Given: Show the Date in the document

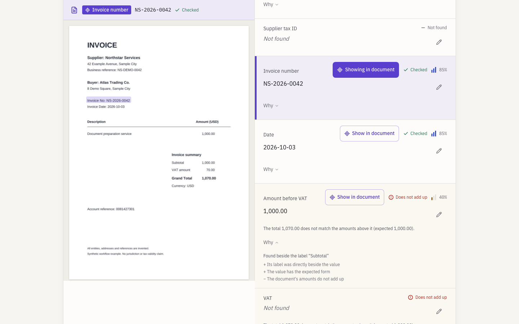Looking at the screenshot, I should point(369,134).
